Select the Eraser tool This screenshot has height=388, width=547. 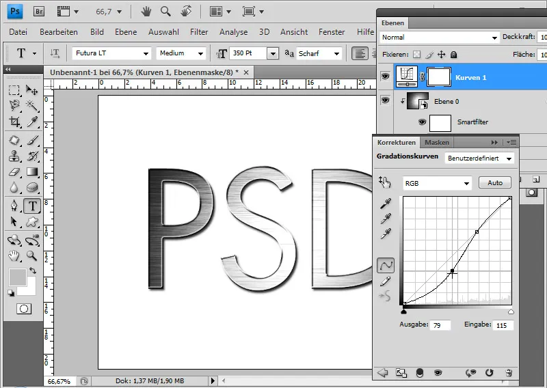pos(14,172)
